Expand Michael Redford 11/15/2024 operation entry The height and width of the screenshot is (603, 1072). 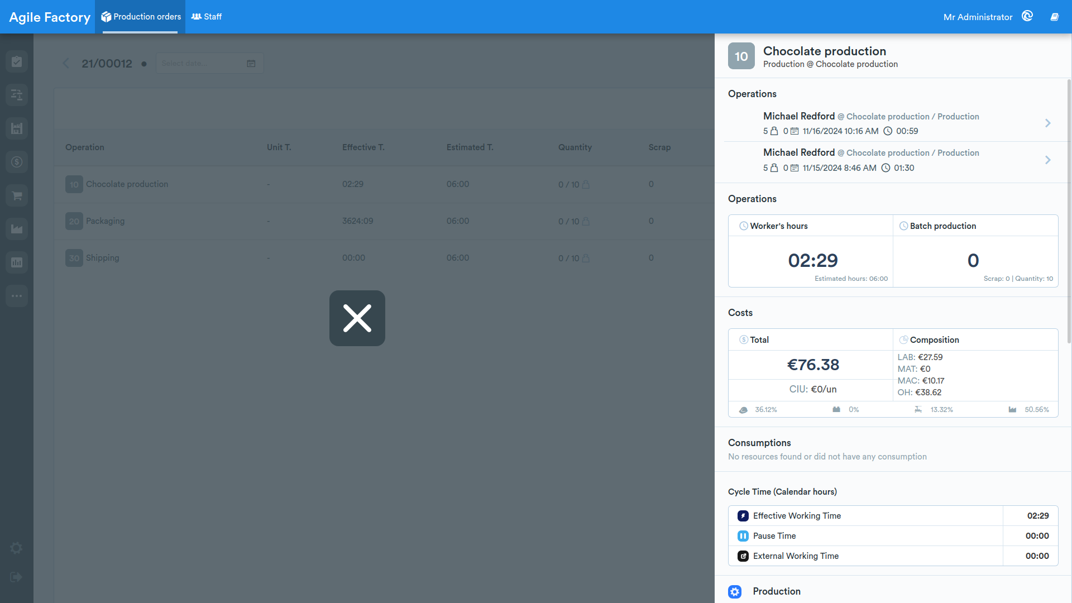click(893, 160)
